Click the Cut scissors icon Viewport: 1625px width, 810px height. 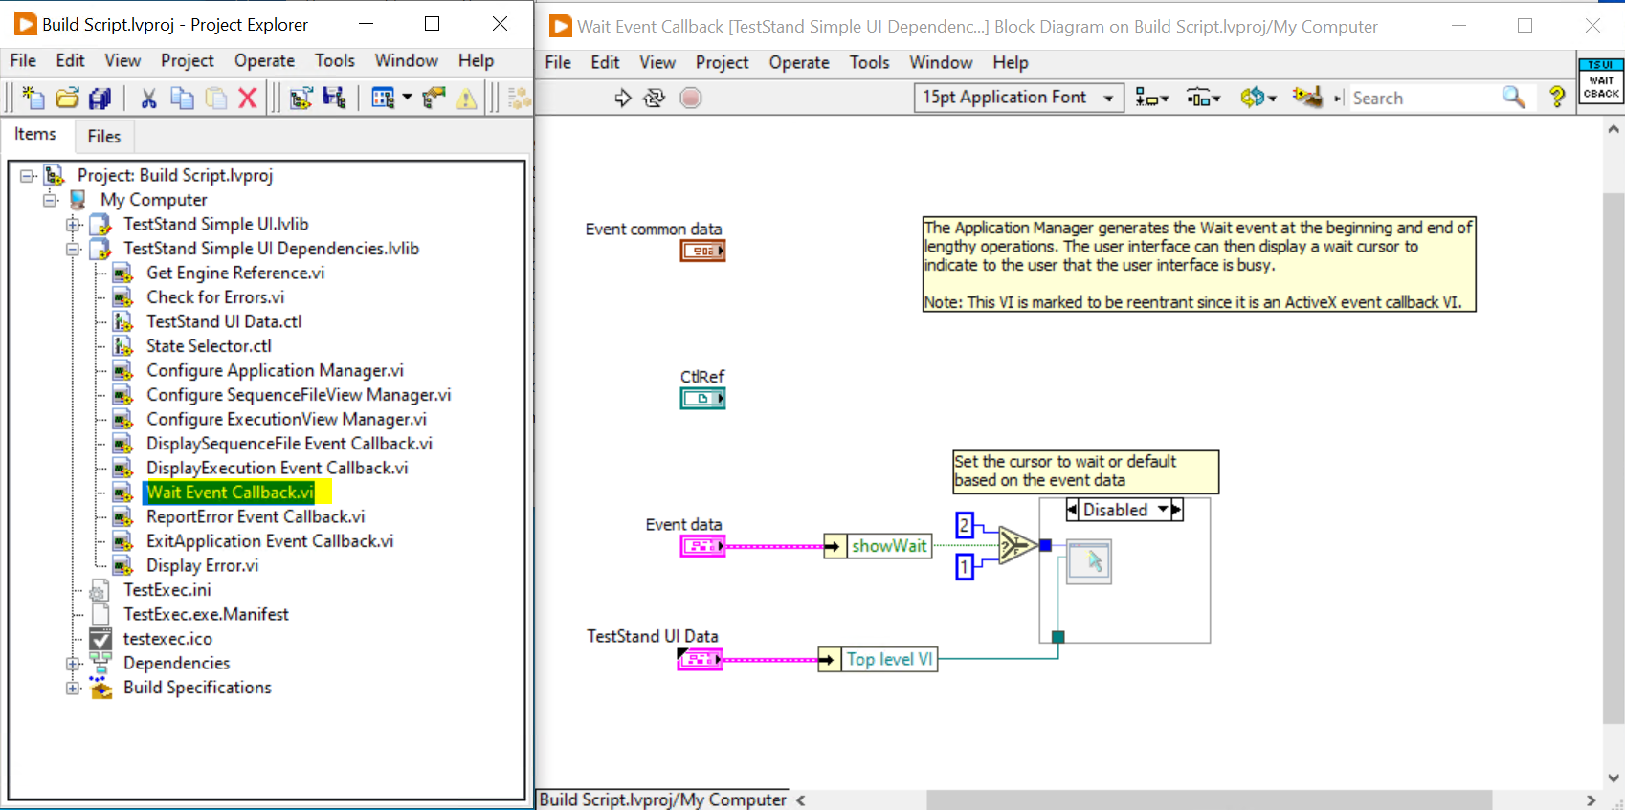tap(148, 98)
